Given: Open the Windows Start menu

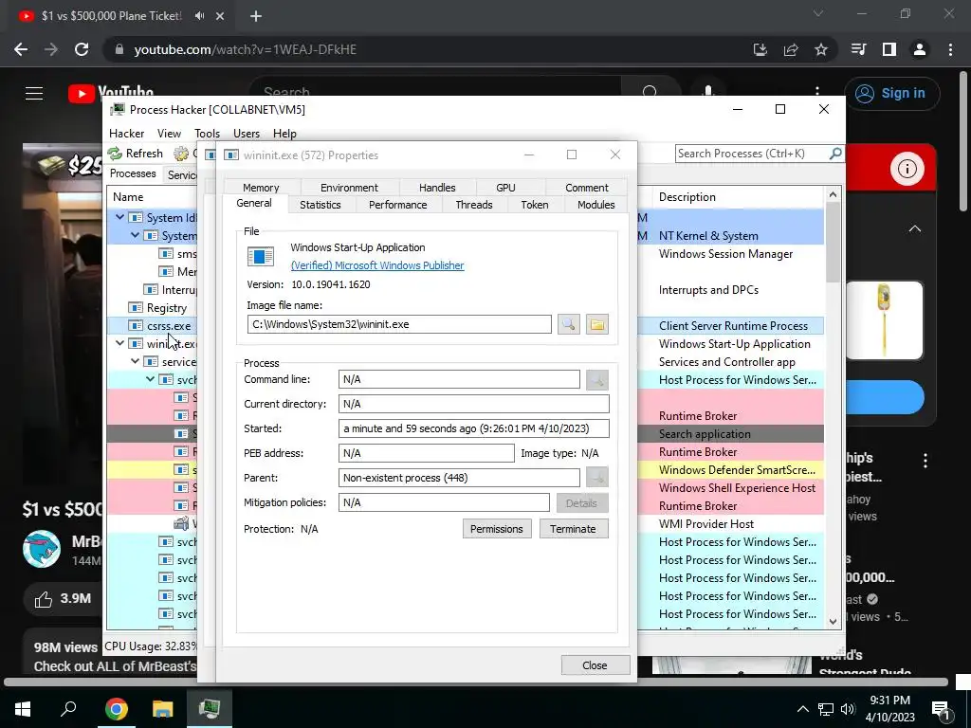Looking at the screenshot, I should 23,709.
